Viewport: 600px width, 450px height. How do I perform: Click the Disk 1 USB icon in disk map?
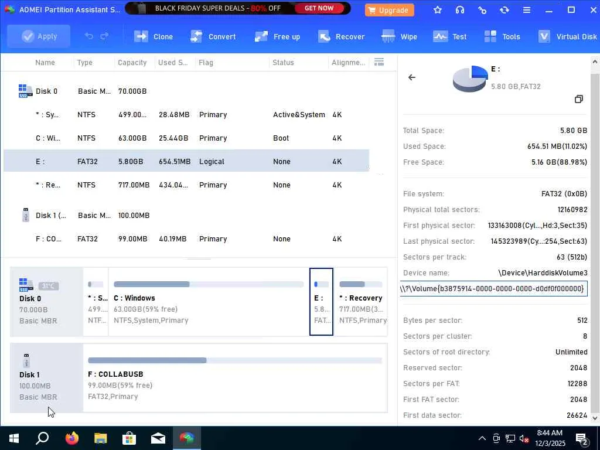(x=26, y=360)
